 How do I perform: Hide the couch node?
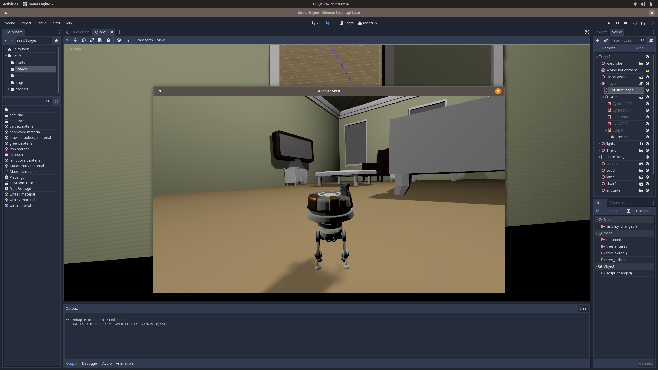647,170
